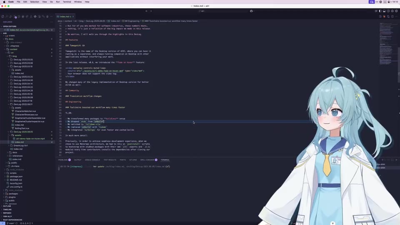Viewport: 400px width, 225px height.
Task: Switch to the Debug Console tab
Action: (x=92, y=160)
